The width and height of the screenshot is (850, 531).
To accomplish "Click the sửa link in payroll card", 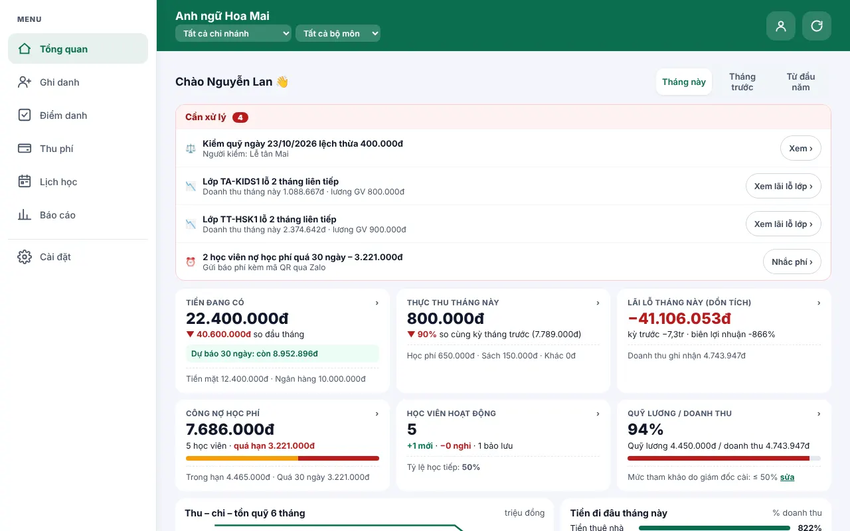I will tap(787, 477).
